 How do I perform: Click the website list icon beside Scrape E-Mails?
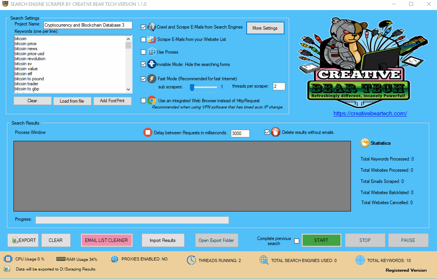pos(152,40)
